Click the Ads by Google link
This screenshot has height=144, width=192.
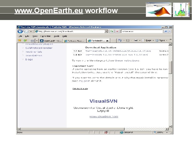[x=80, y=89]
